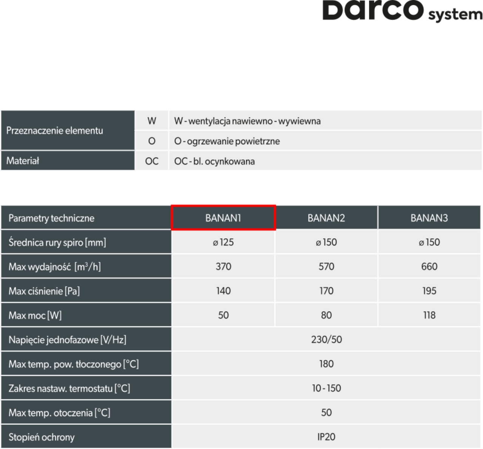
Task: Select the 'Parametry techniczne' header
Action: click(86, 218)
